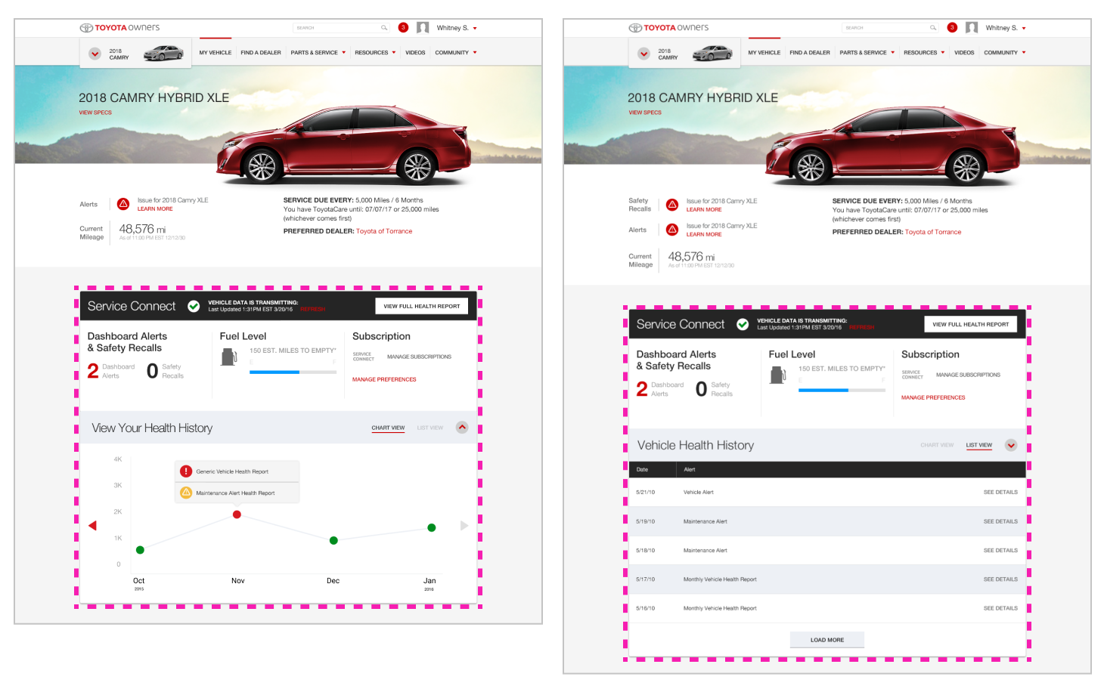Screen dimensions: 1104x692
Task: Click the fuel pump icon on left page
Action: coord(228,357)
